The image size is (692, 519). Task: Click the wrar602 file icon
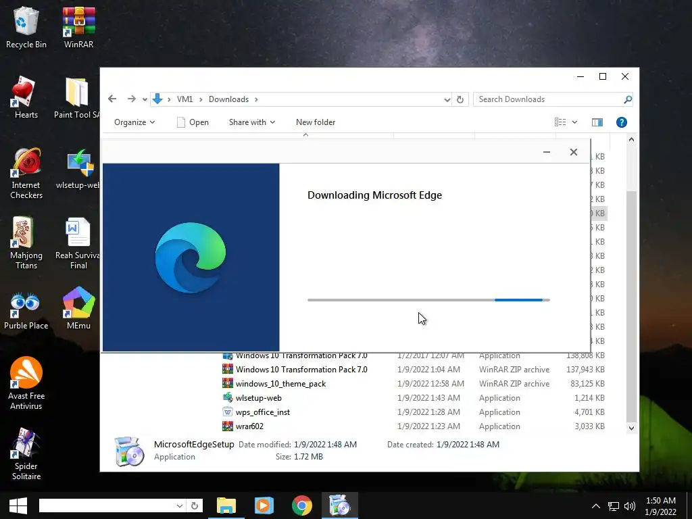[x=227, y=426]
